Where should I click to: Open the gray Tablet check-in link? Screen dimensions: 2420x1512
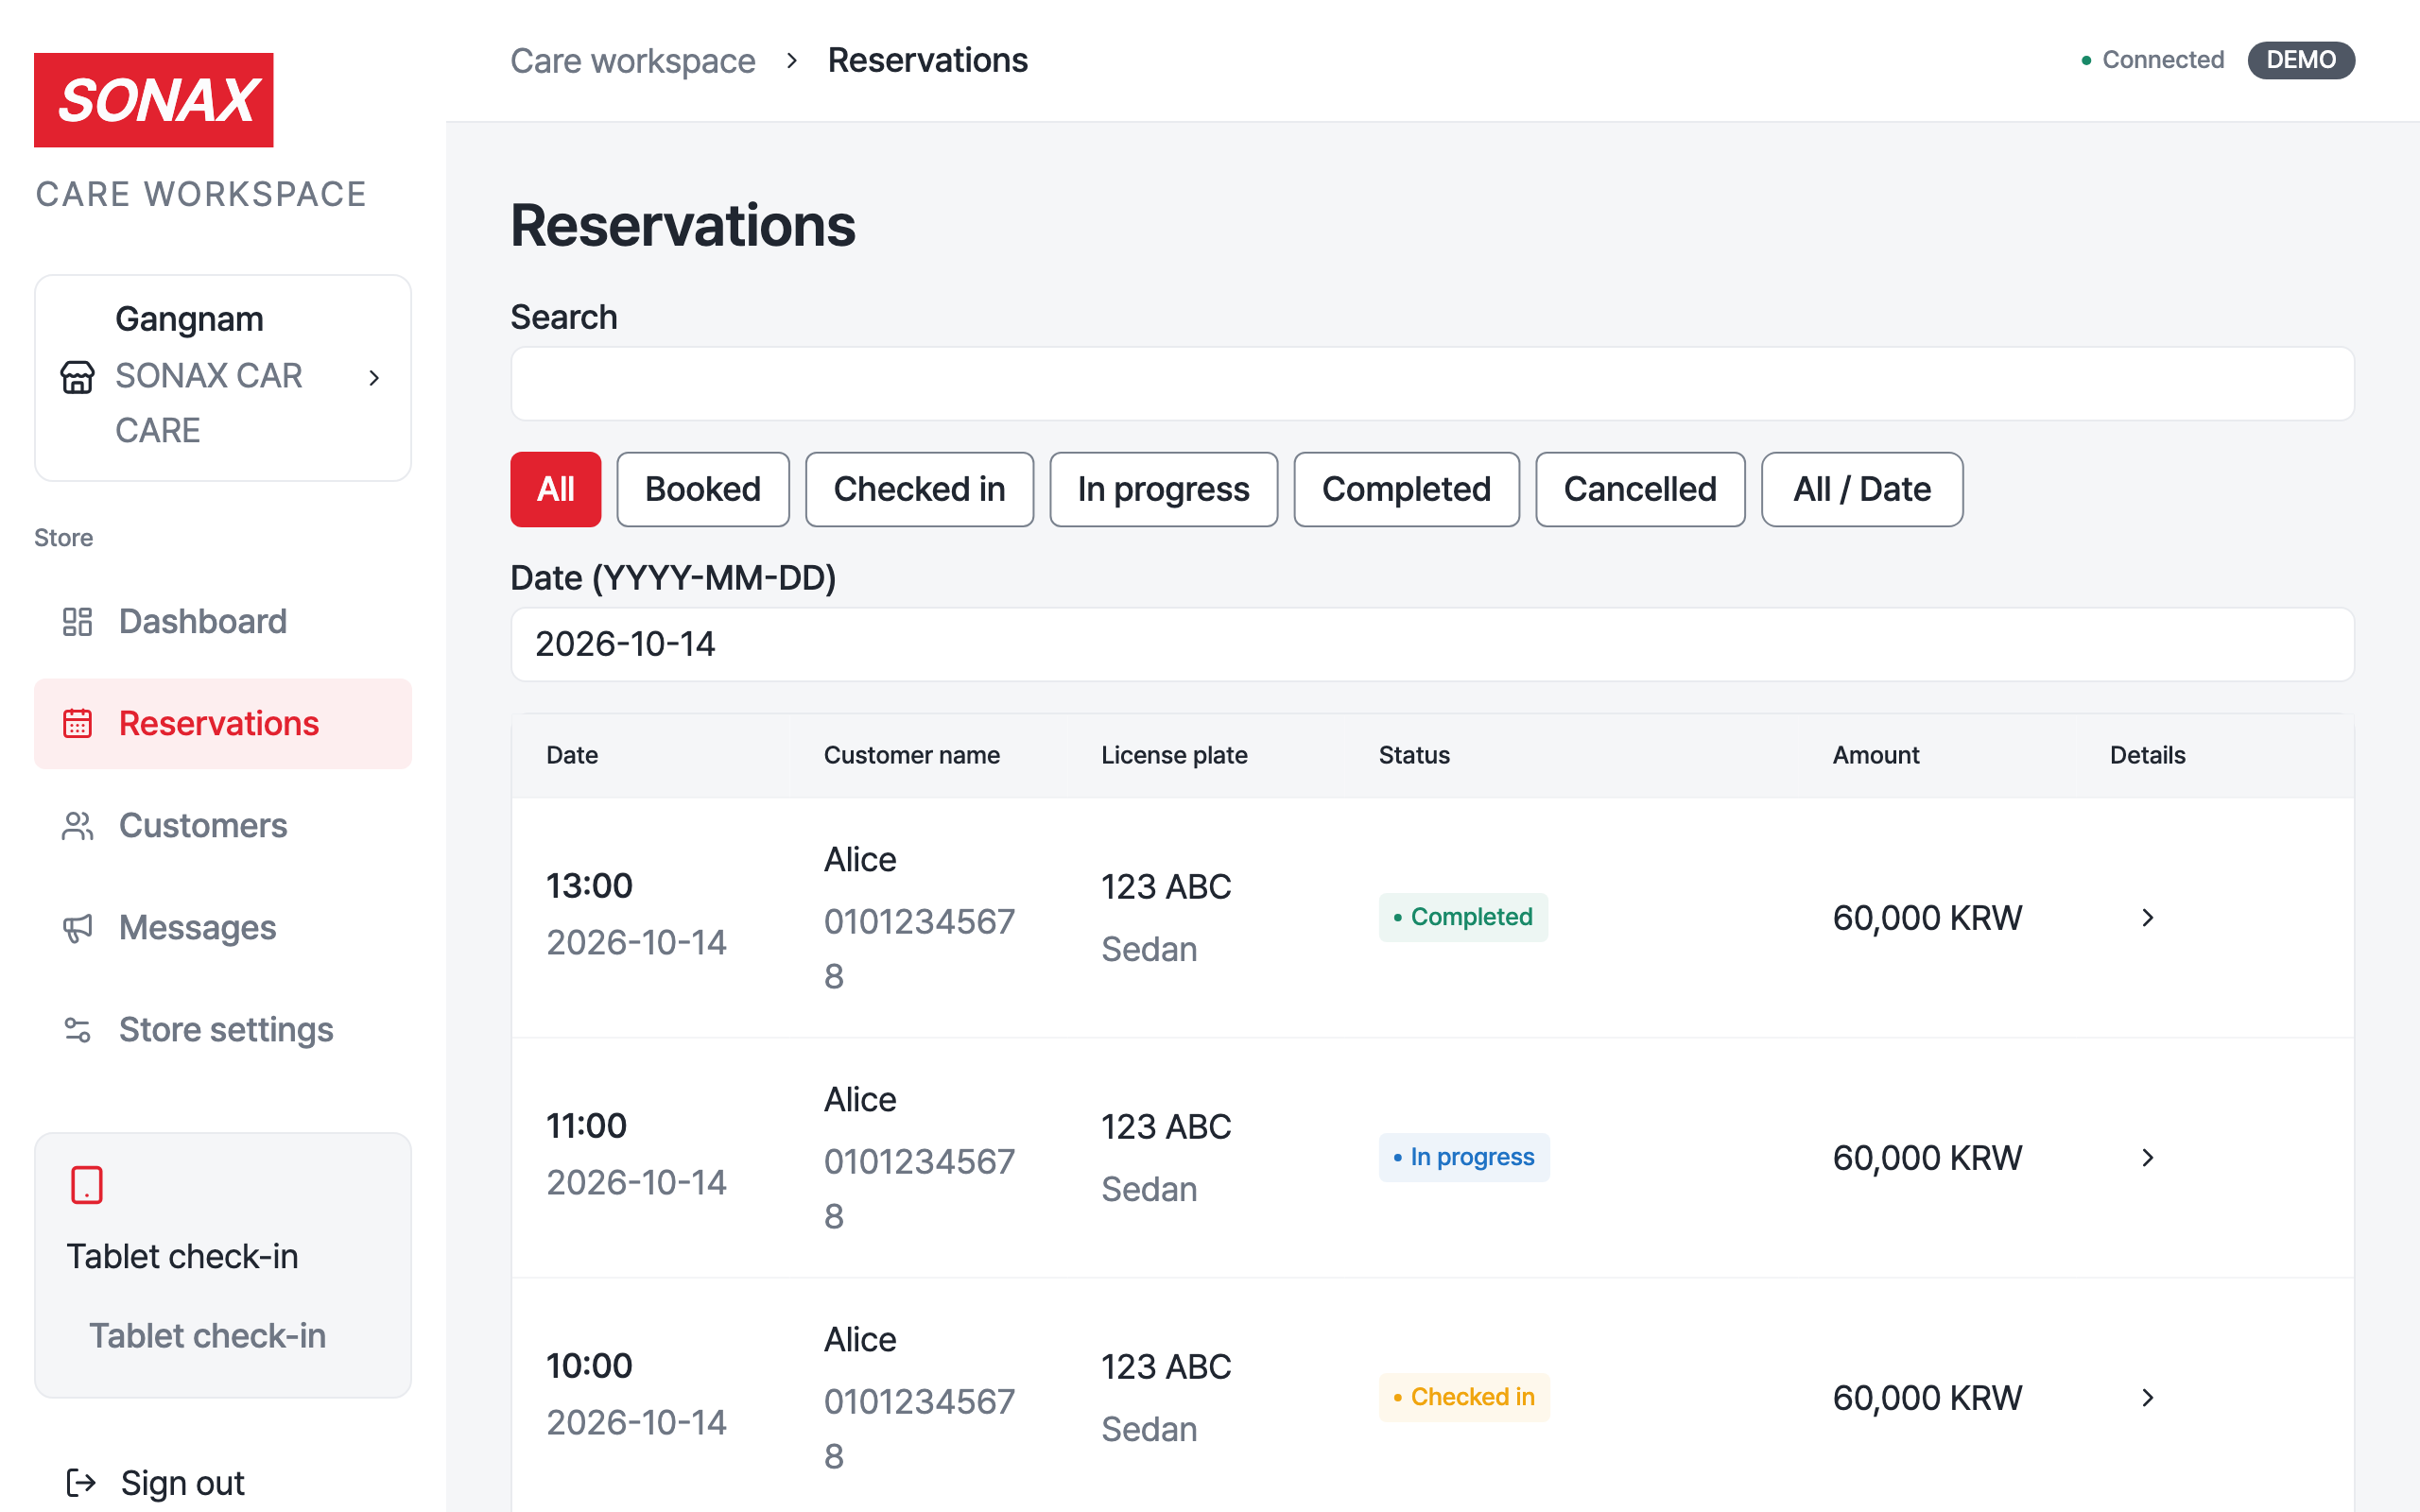coord(208,1336)
